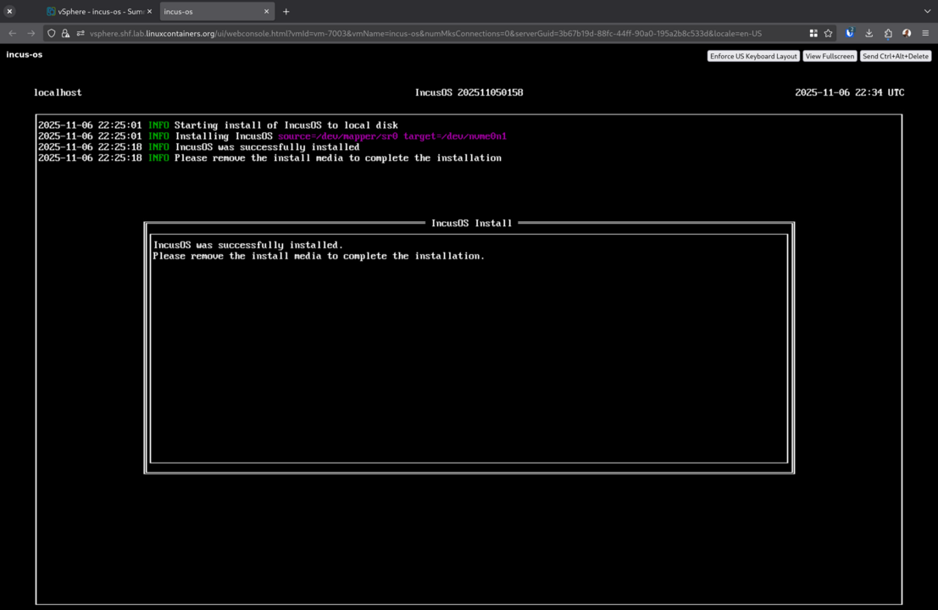Go back to the previous page

coord(12,34)
